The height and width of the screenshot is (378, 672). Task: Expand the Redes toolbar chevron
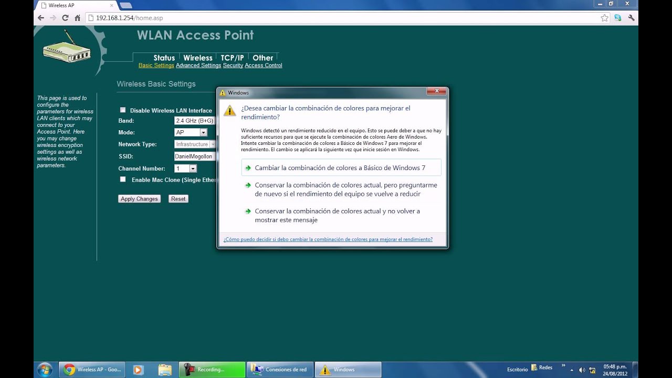[563, 365]
